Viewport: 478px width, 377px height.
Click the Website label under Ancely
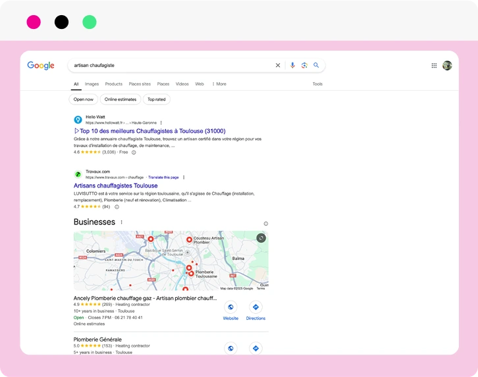(230, 318)
